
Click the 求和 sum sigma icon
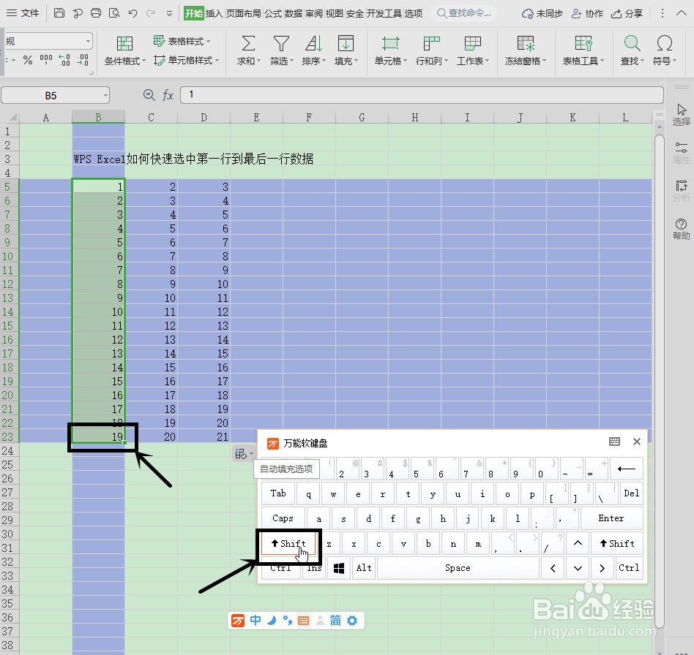point(248,43)
